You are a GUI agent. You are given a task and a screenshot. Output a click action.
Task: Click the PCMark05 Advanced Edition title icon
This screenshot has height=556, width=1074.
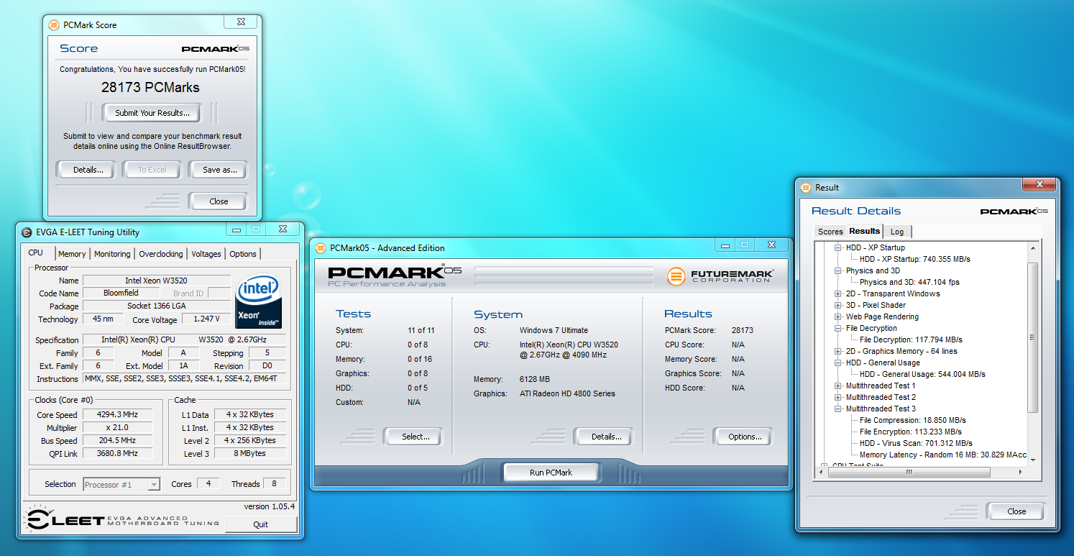(320, 248)
